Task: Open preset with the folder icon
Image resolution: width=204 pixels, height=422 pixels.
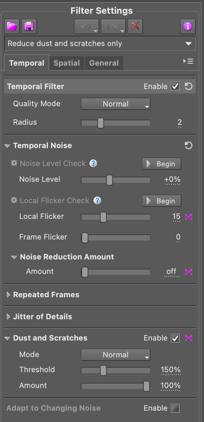Action: click(12, 26)
